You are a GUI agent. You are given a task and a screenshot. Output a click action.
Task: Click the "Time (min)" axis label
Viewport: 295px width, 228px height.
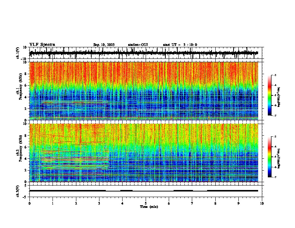coord(149,207)
